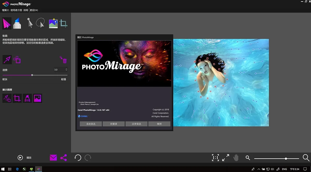The height and width of the screenshot is (172, 311).
Task: Select the animation arrow tool
Action: pyautogui.click(x=7, y=23)
